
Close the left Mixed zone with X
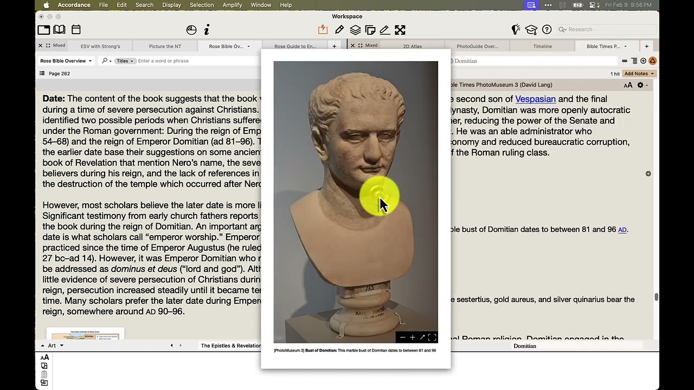click(x=40, y=45)
